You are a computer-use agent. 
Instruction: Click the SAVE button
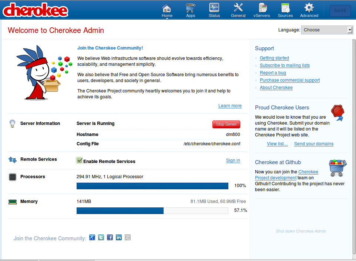(340, 11)
